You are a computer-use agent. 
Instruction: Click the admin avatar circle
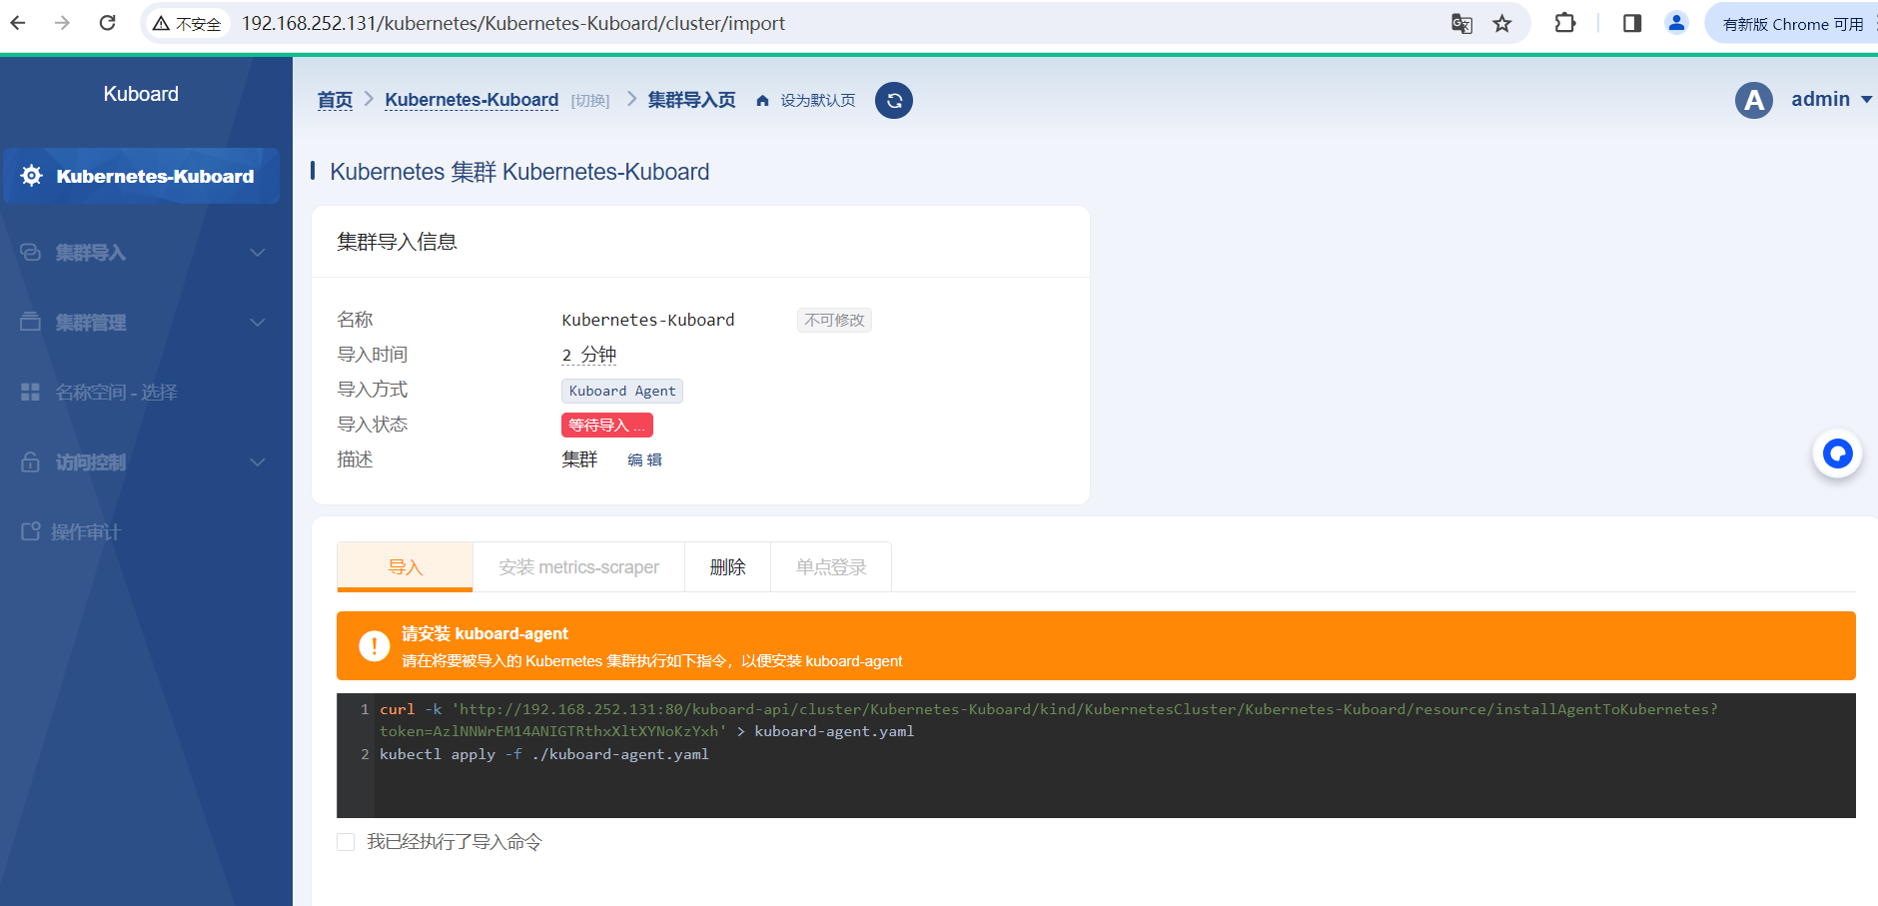pos(1754,100)
